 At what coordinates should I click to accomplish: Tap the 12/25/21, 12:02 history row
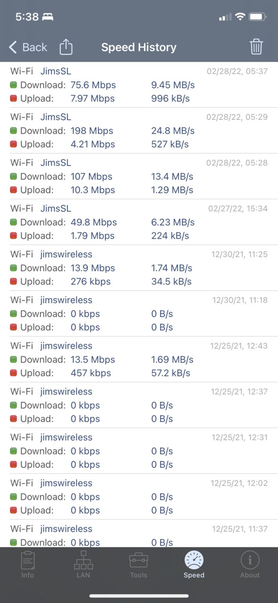coord(139,497)
